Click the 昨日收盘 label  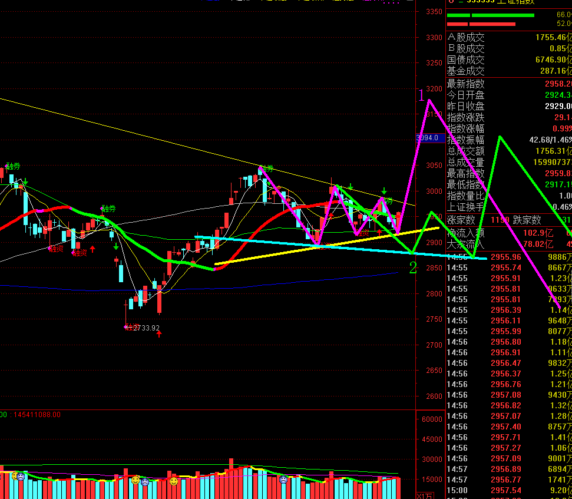[x=466, y=106]
